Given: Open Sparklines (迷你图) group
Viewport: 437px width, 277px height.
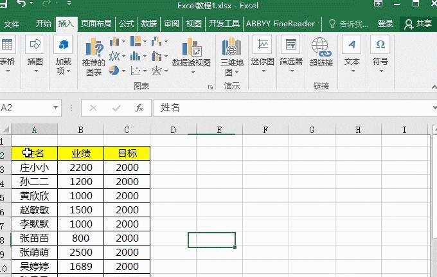Looking at the screenshot, I should [x=262, y=55].
